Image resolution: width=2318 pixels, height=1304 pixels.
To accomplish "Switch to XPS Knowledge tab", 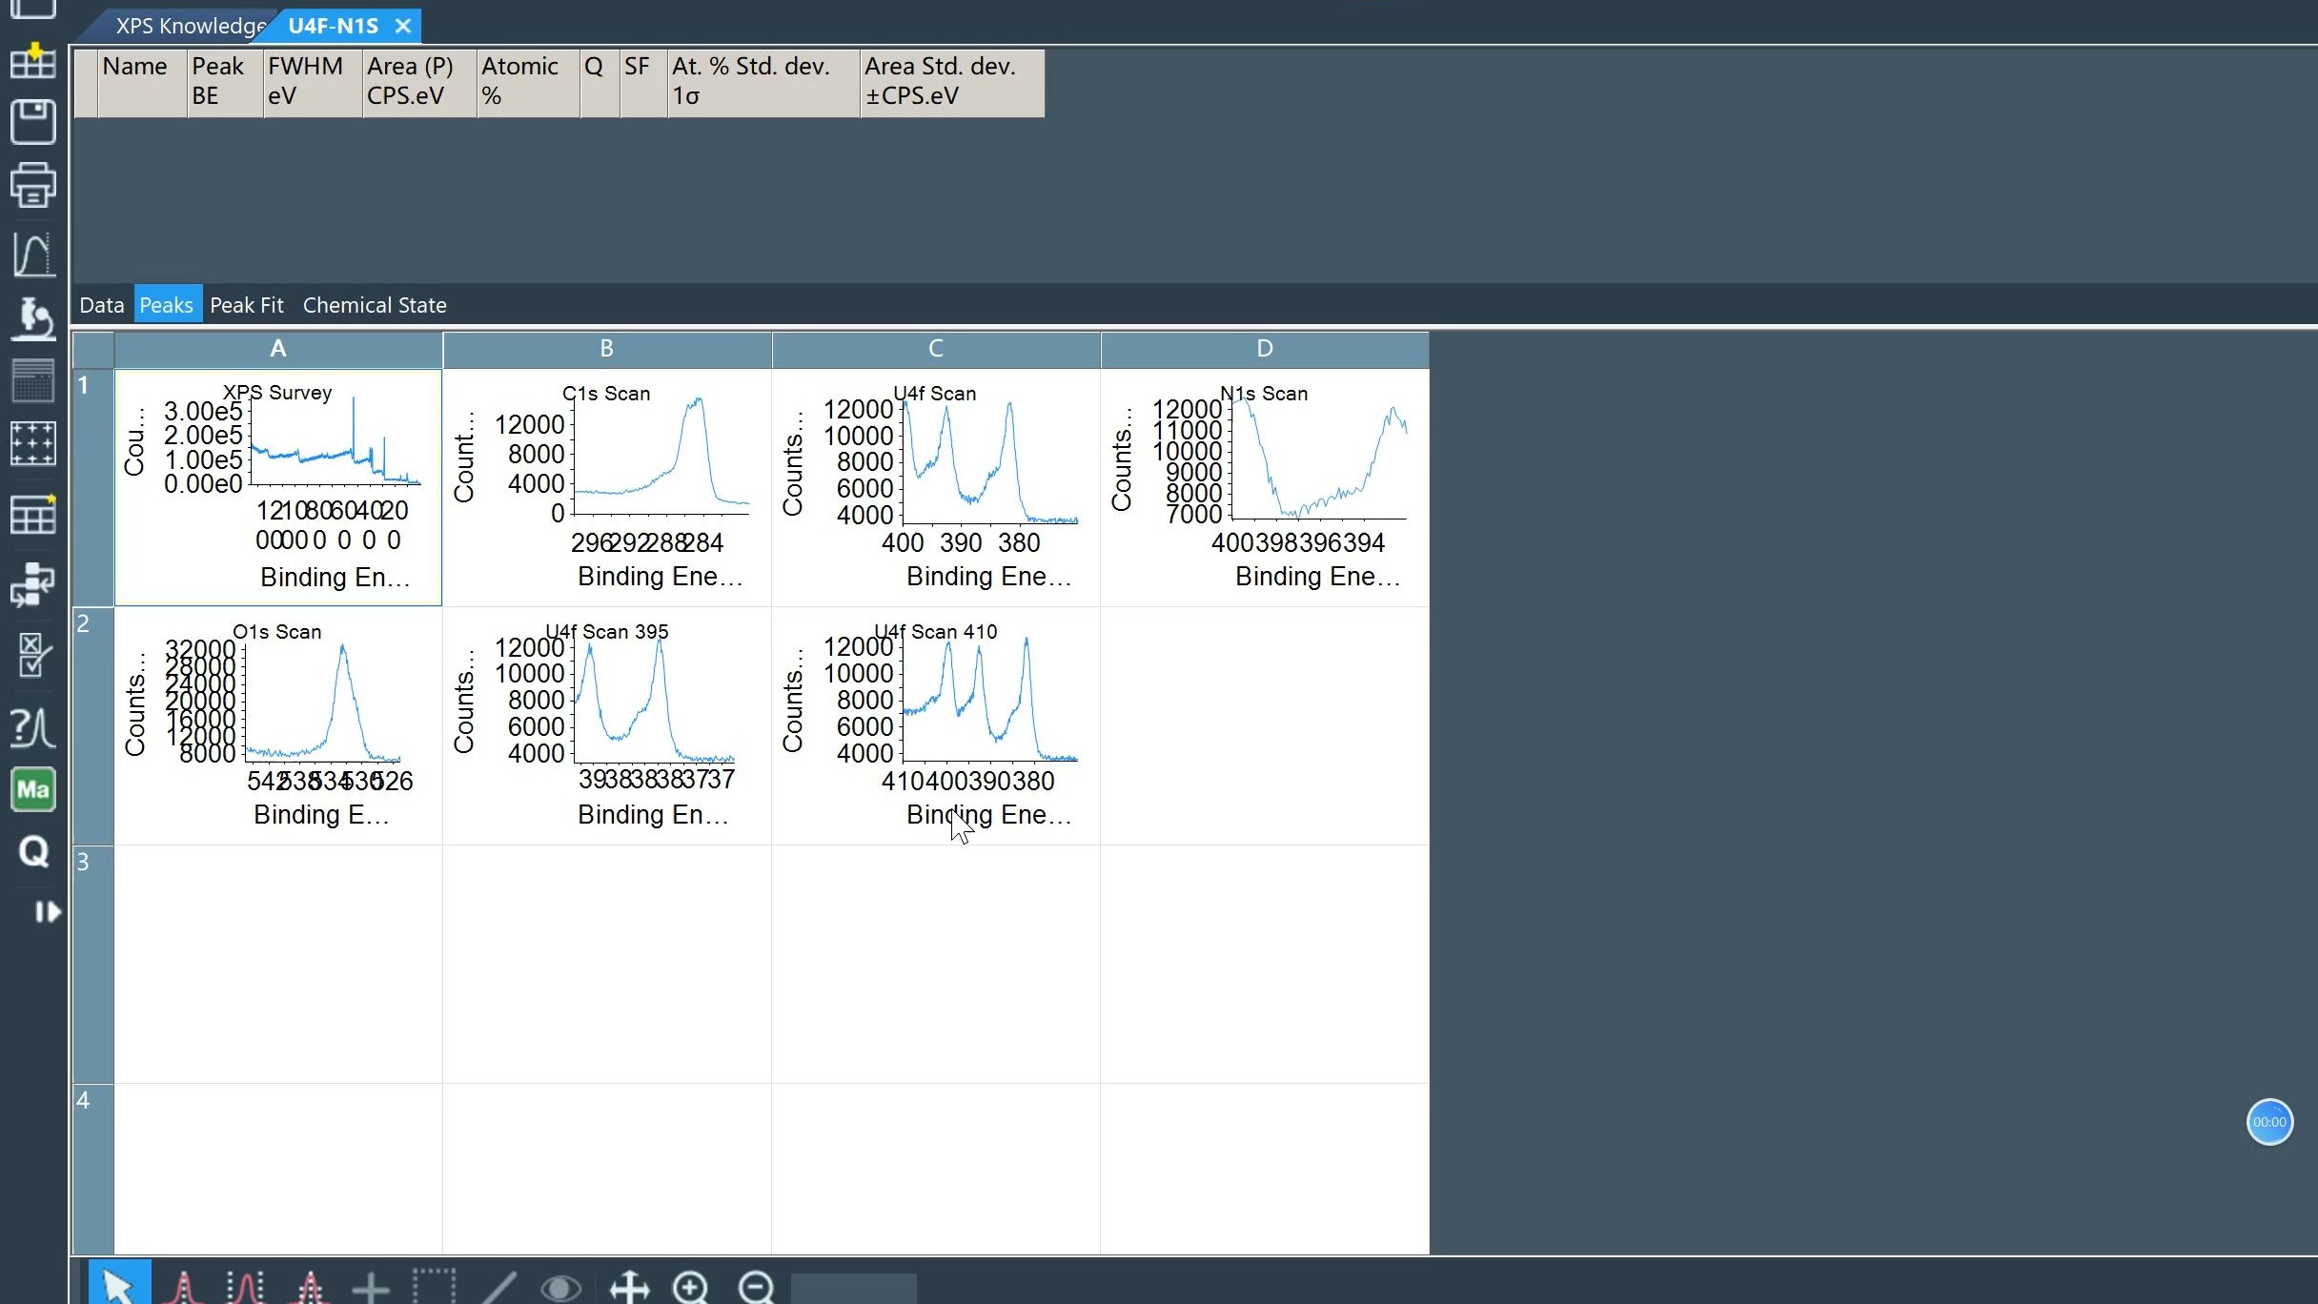I will (189, 26).
